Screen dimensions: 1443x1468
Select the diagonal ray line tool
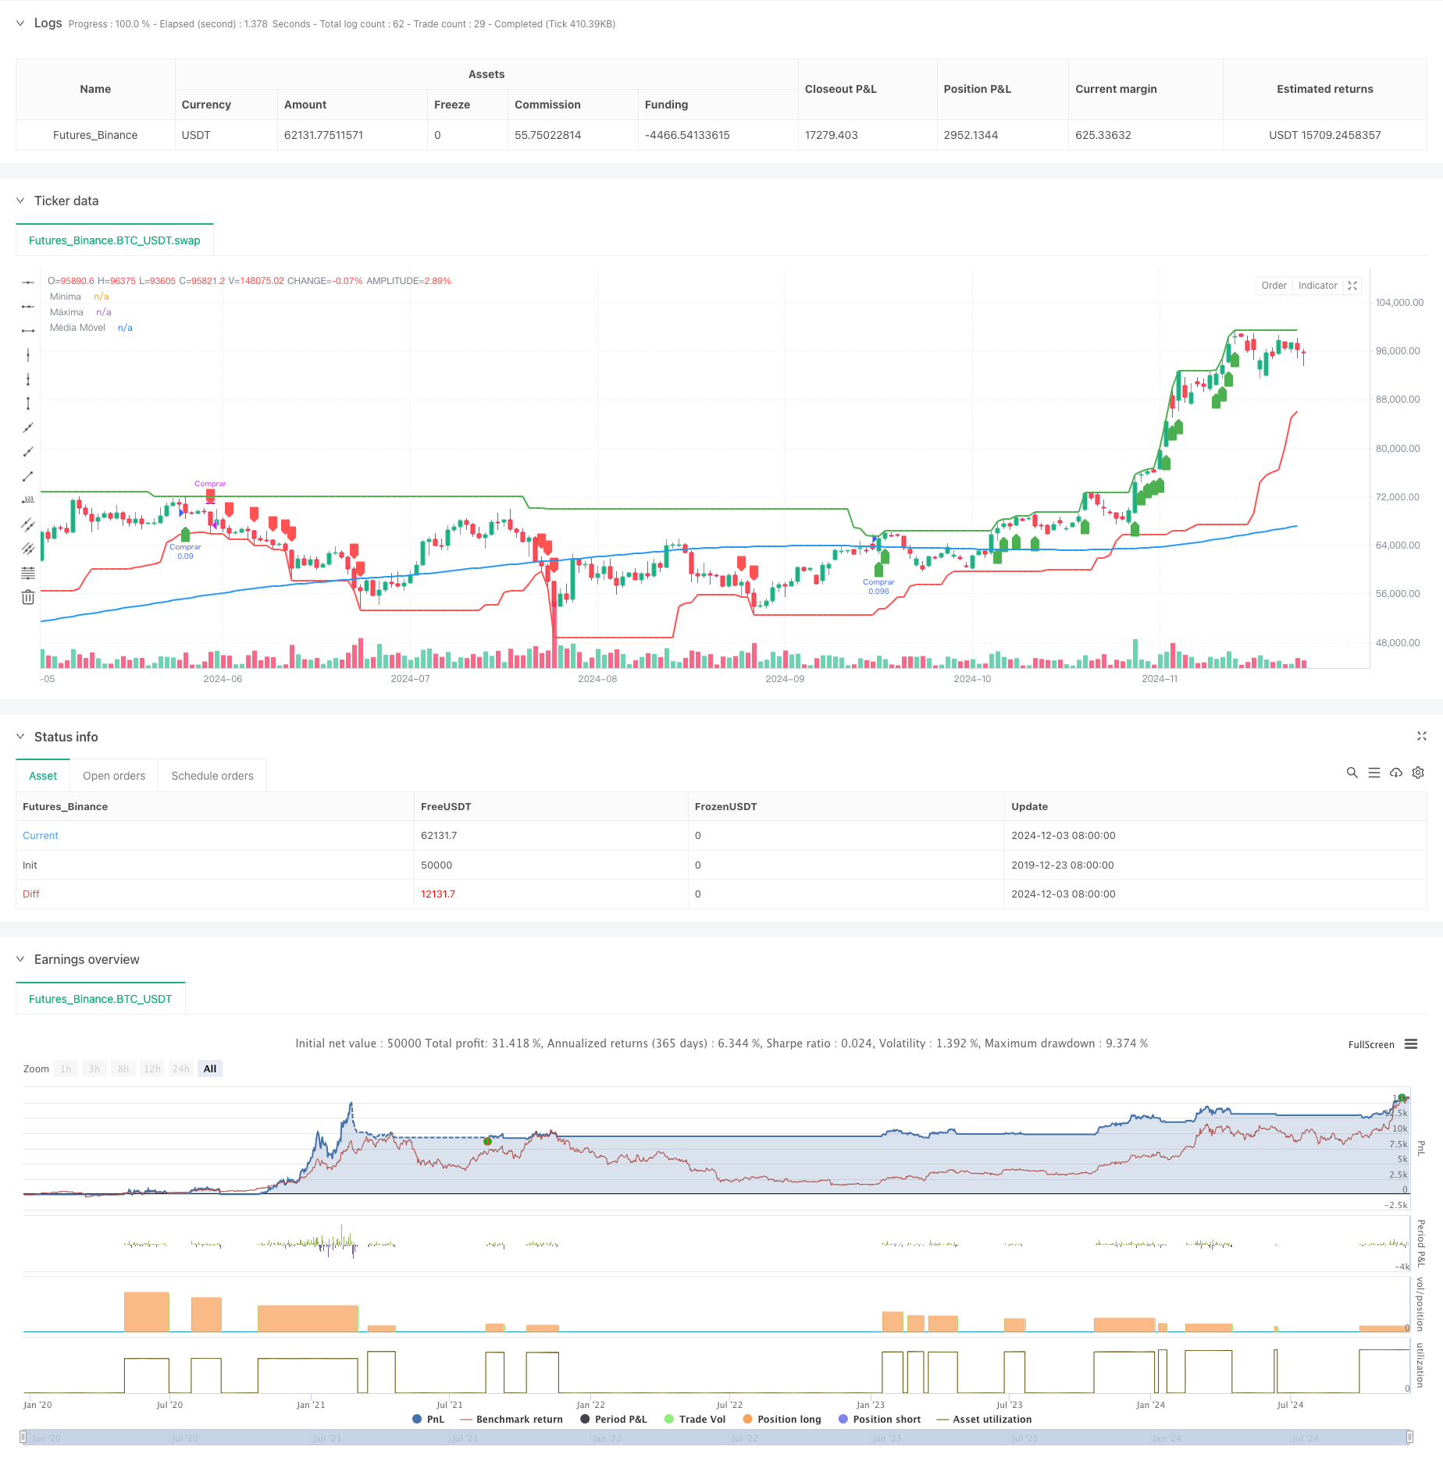click(x=28, y=452)
